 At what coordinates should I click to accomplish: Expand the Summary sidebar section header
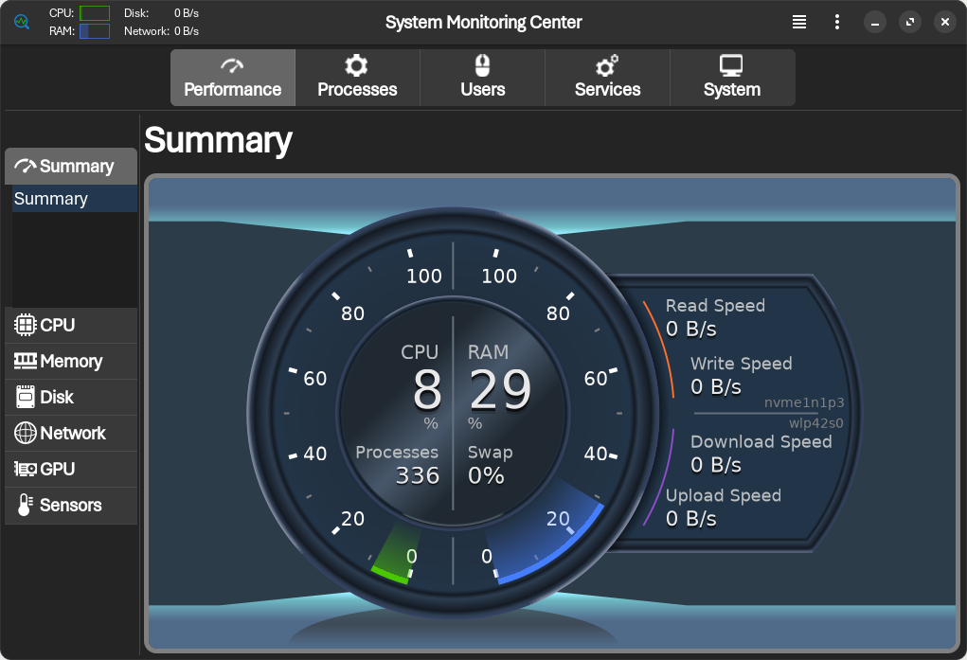[x=71, y=166]
